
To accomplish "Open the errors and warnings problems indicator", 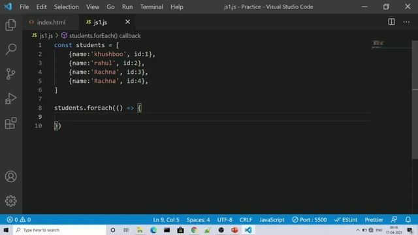I will pyautogui.click(x=19, y=219).
